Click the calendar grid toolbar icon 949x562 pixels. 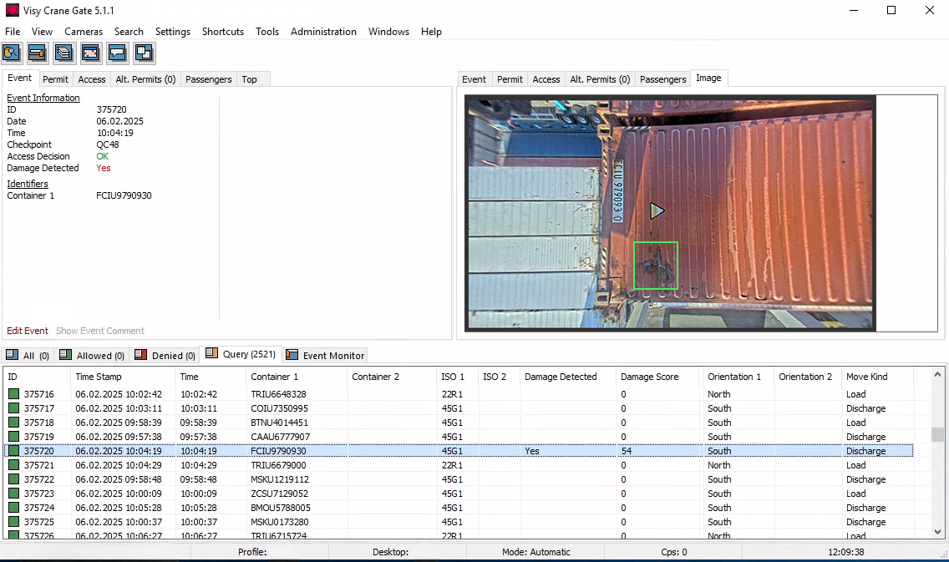(x=91, y=53)
